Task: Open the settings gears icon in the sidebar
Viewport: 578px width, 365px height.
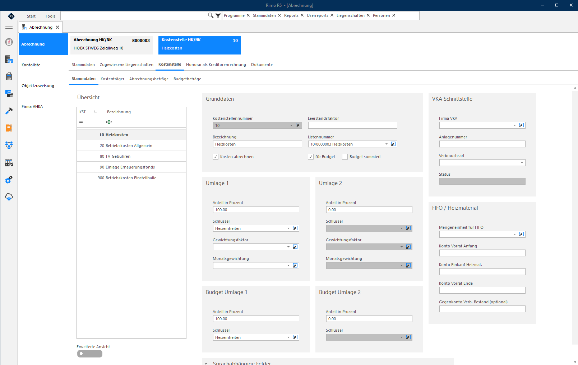Action: tap(9, 180)
